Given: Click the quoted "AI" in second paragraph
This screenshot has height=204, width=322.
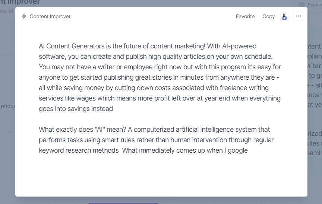Looking at the screenshot, I should click(100, 130).
